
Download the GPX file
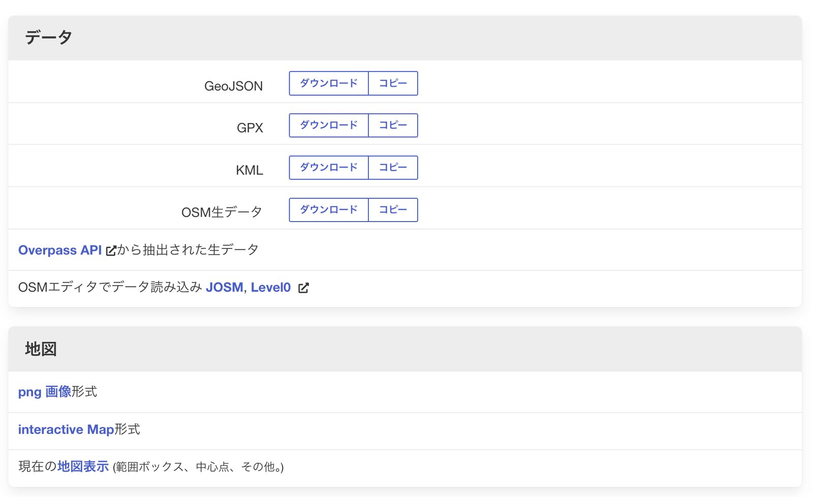coord(329,126)
